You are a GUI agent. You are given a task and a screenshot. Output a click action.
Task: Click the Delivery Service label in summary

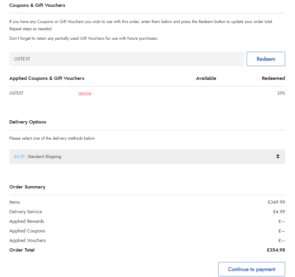pyautogui.click(x=26, y=212)
